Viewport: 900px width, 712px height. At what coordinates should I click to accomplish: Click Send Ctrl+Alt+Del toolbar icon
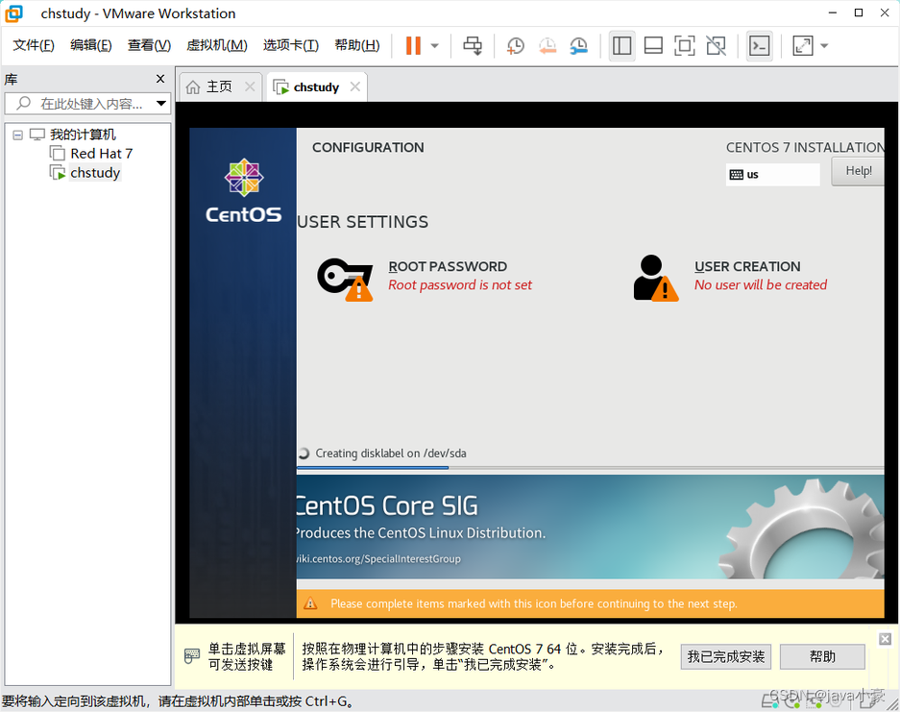pyautogui.click(x=473, y=46)
